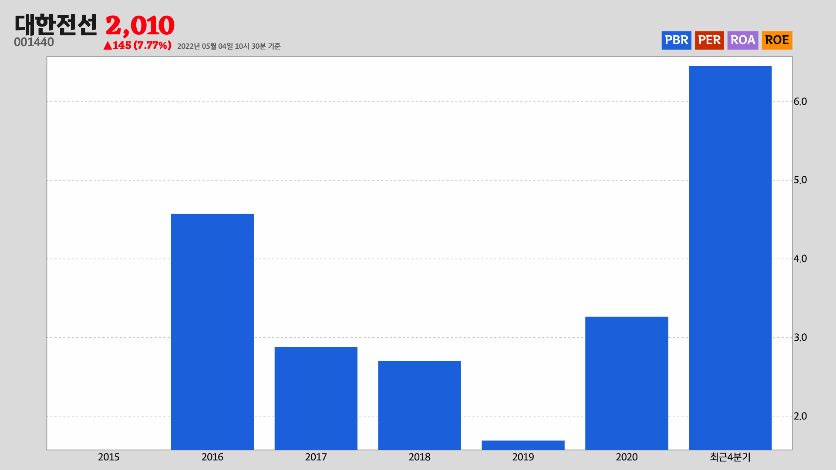Click the 2.0 y-axis value
836x470 pixels.
(800, 416)
